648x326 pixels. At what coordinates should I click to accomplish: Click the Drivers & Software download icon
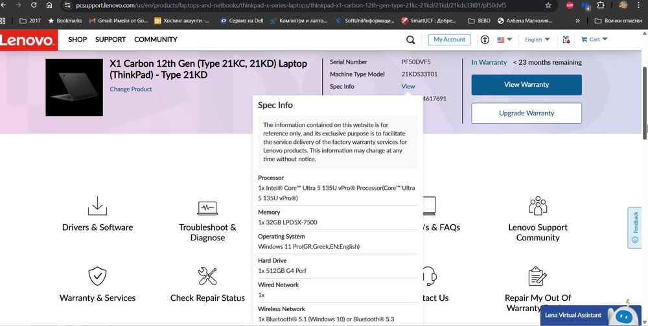tap(98, 205)
